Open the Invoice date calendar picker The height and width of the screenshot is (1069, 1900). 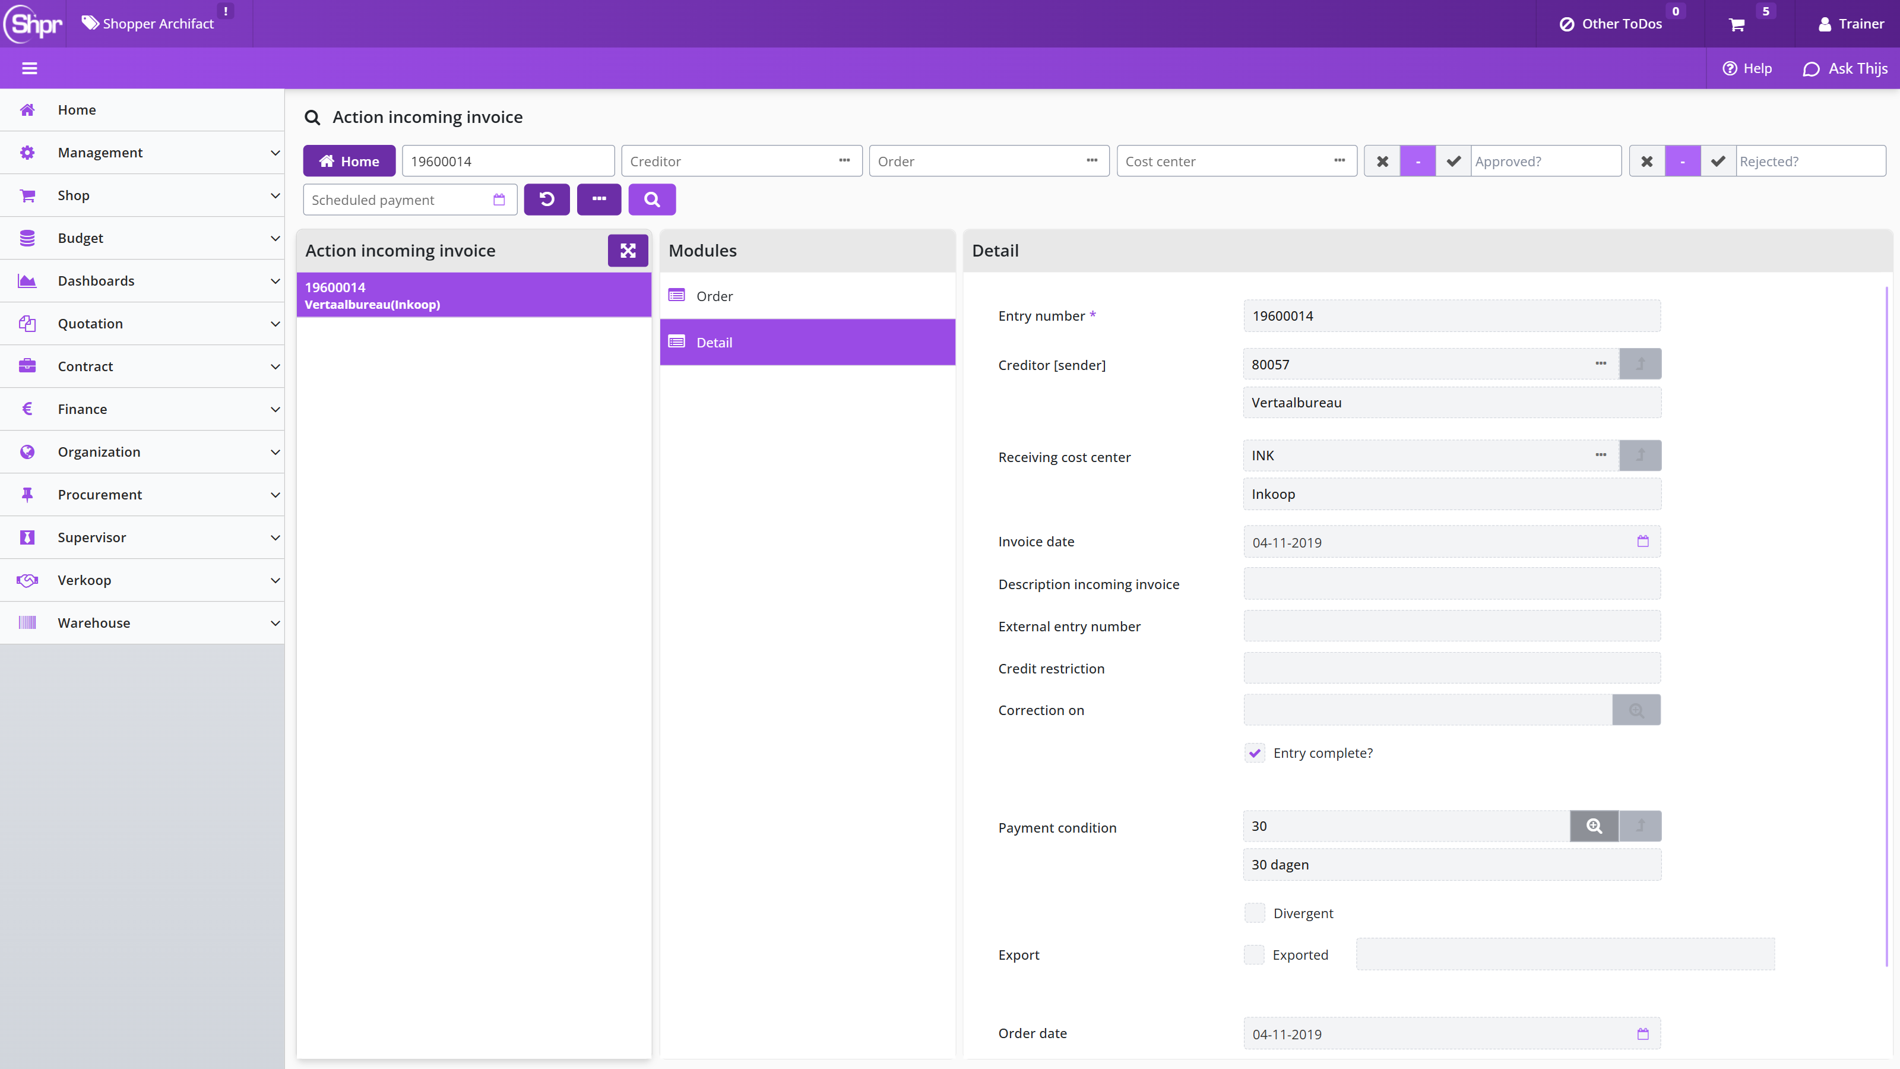click(x=1642, y=542)
